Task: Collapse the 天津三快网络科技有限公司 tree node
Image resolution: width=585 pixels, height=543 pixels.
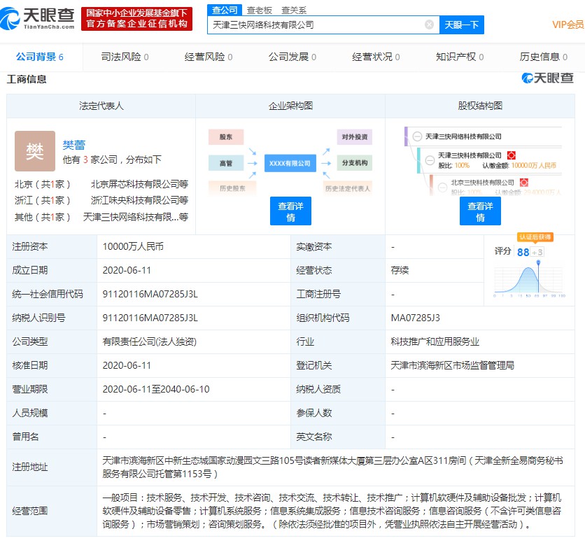Action: (x=417, y=136)
